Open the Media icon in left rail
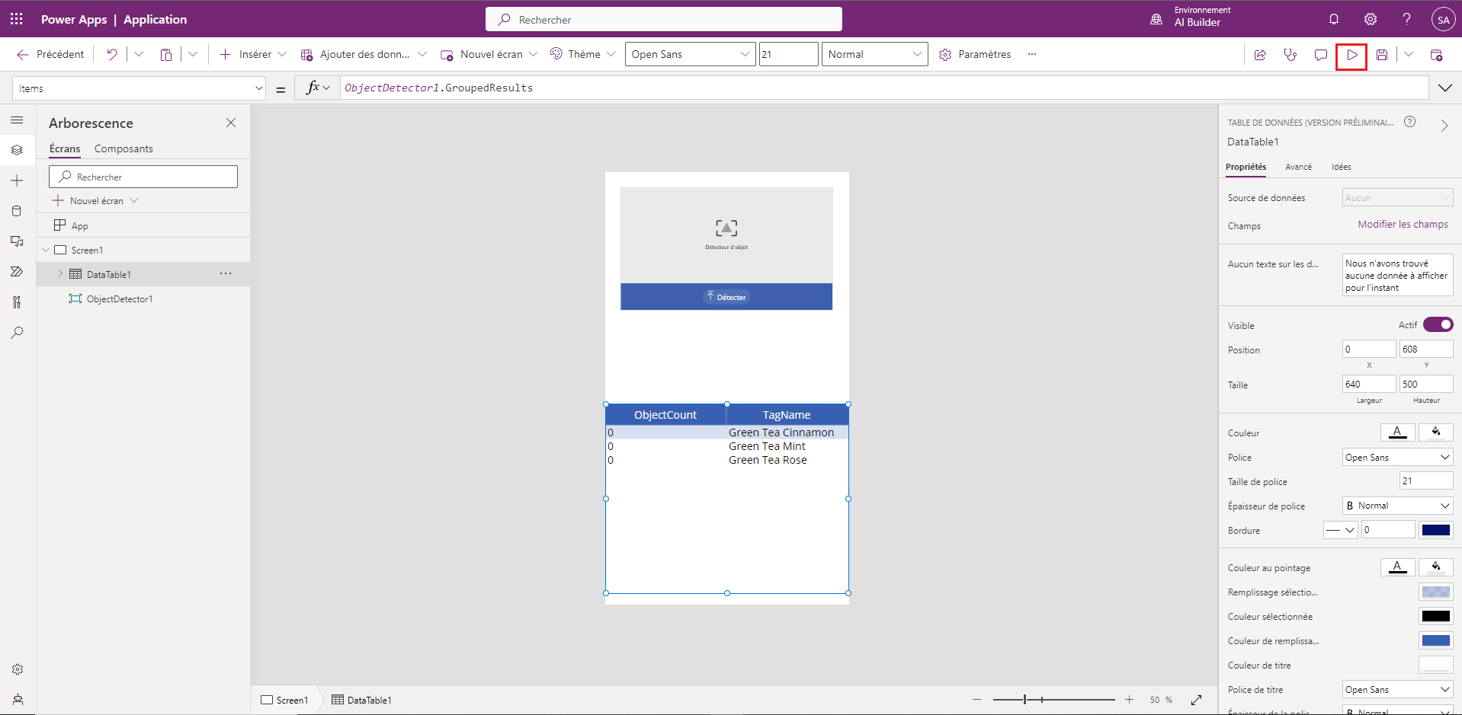 tap(17, 241)
